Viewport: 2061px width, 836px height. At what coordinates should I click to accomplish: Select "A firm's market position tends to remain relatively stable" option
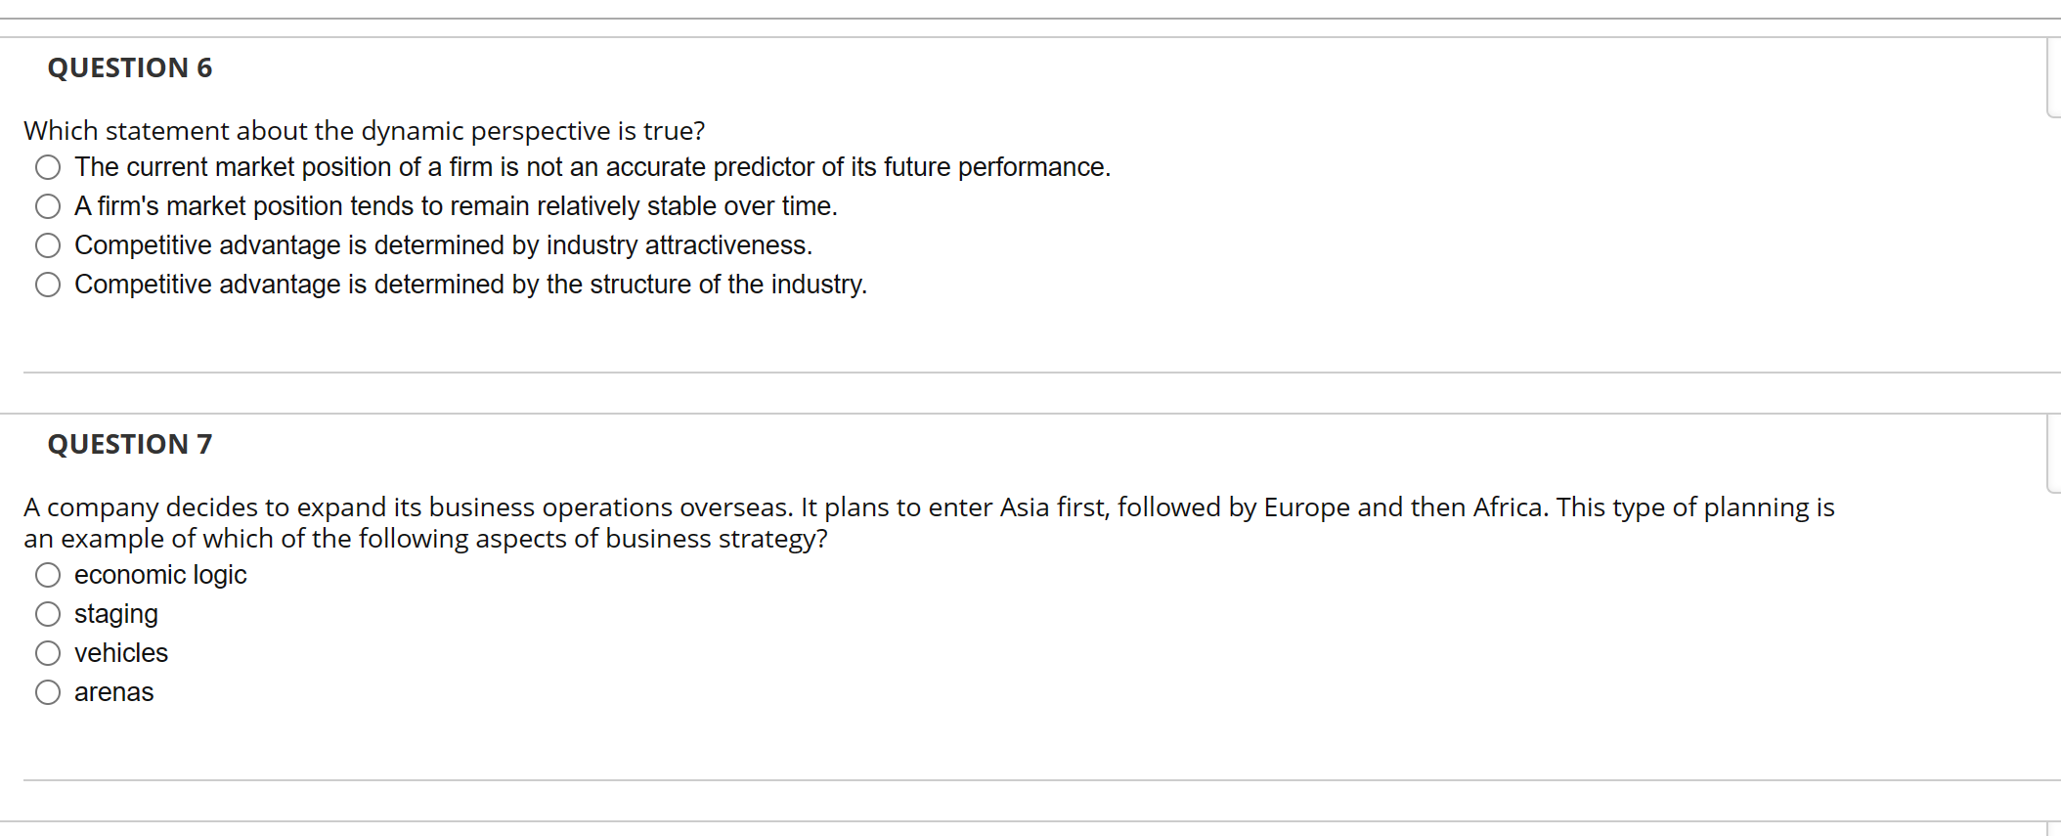click(48, 205)
